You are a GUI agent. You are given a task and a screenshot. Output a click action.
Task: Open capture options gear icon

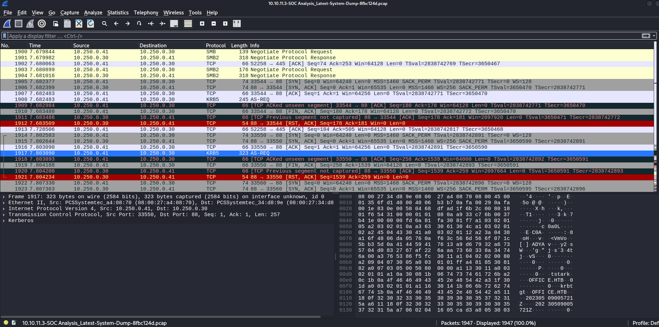(42, 24)
